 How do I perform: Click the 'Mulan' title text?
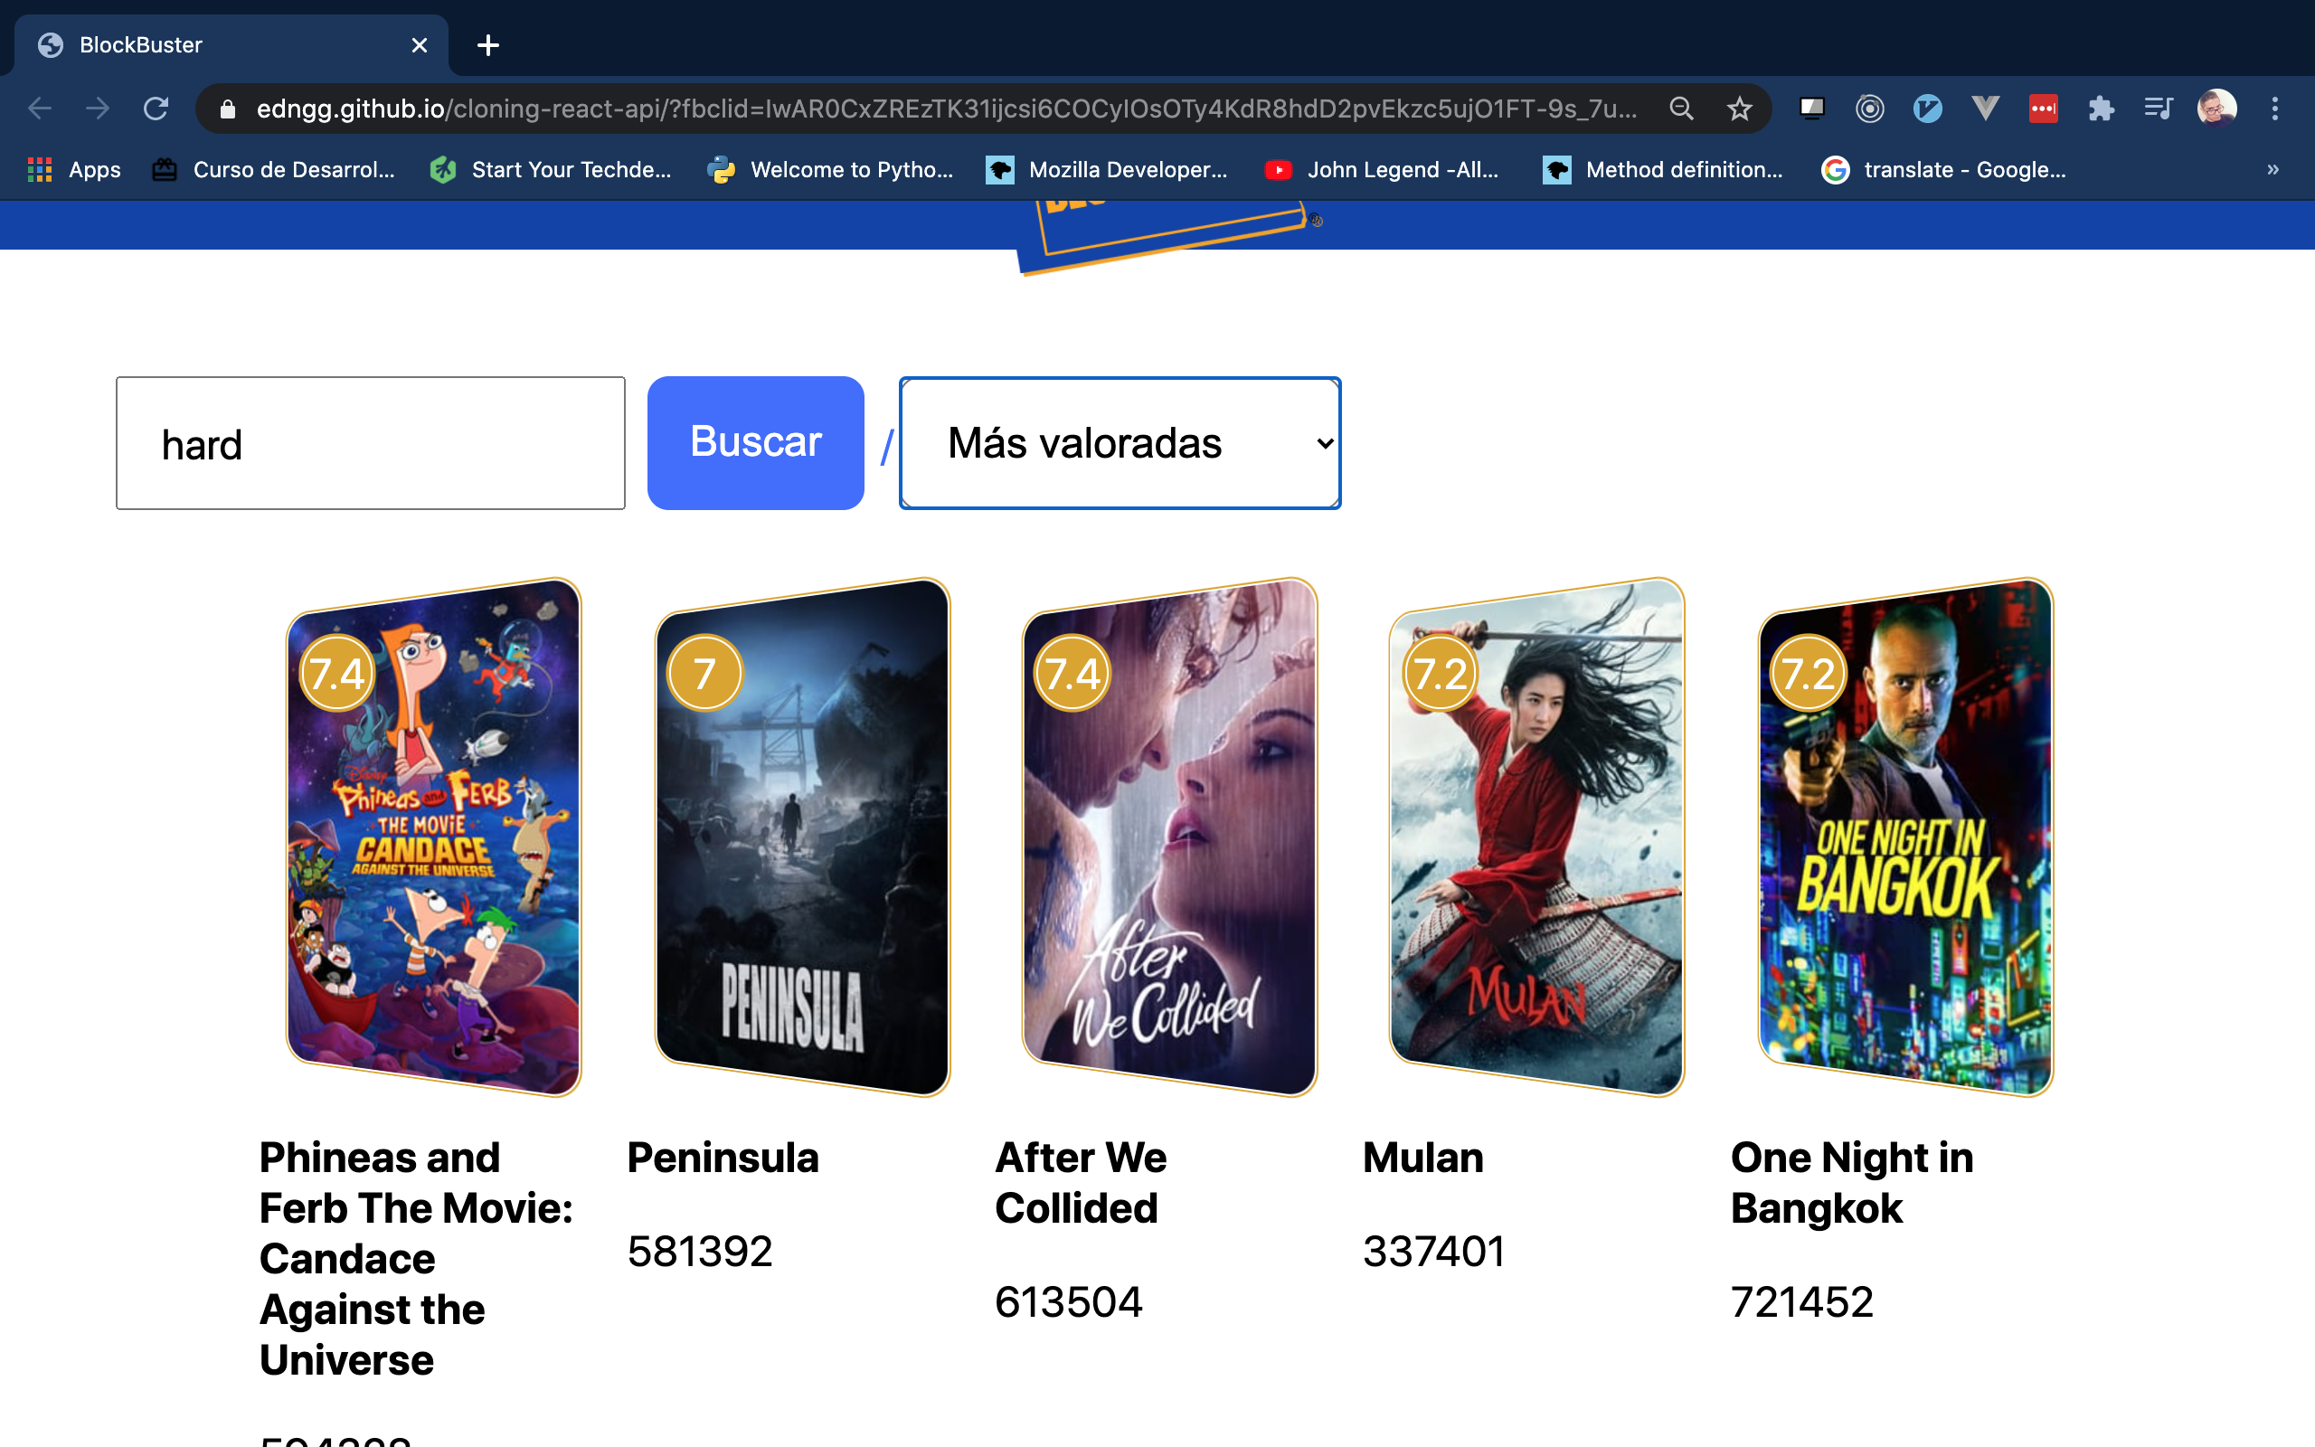click(x=1422, y=1158)
